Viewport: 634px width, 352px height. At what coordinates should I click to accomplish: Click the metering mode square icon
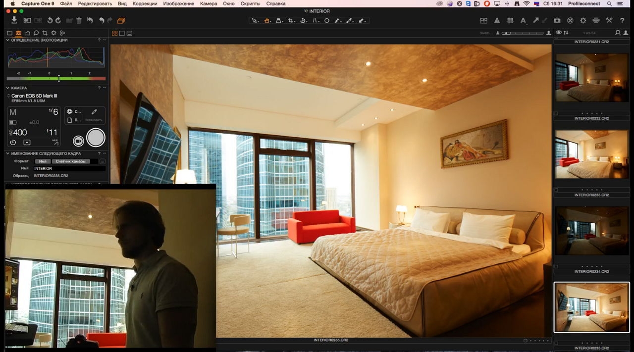pyautogui.click(x=27, y=143)
